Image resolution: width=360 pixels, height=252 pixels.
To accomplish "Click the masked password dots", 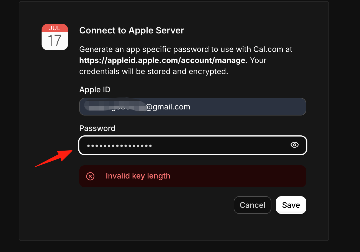I will [x=119, y=146].
